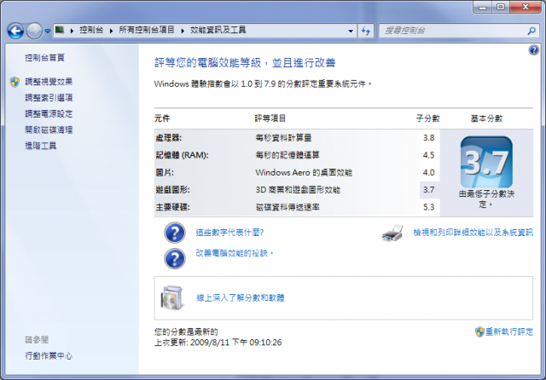Click 每秒資料計算量 description text

[283, 138]
